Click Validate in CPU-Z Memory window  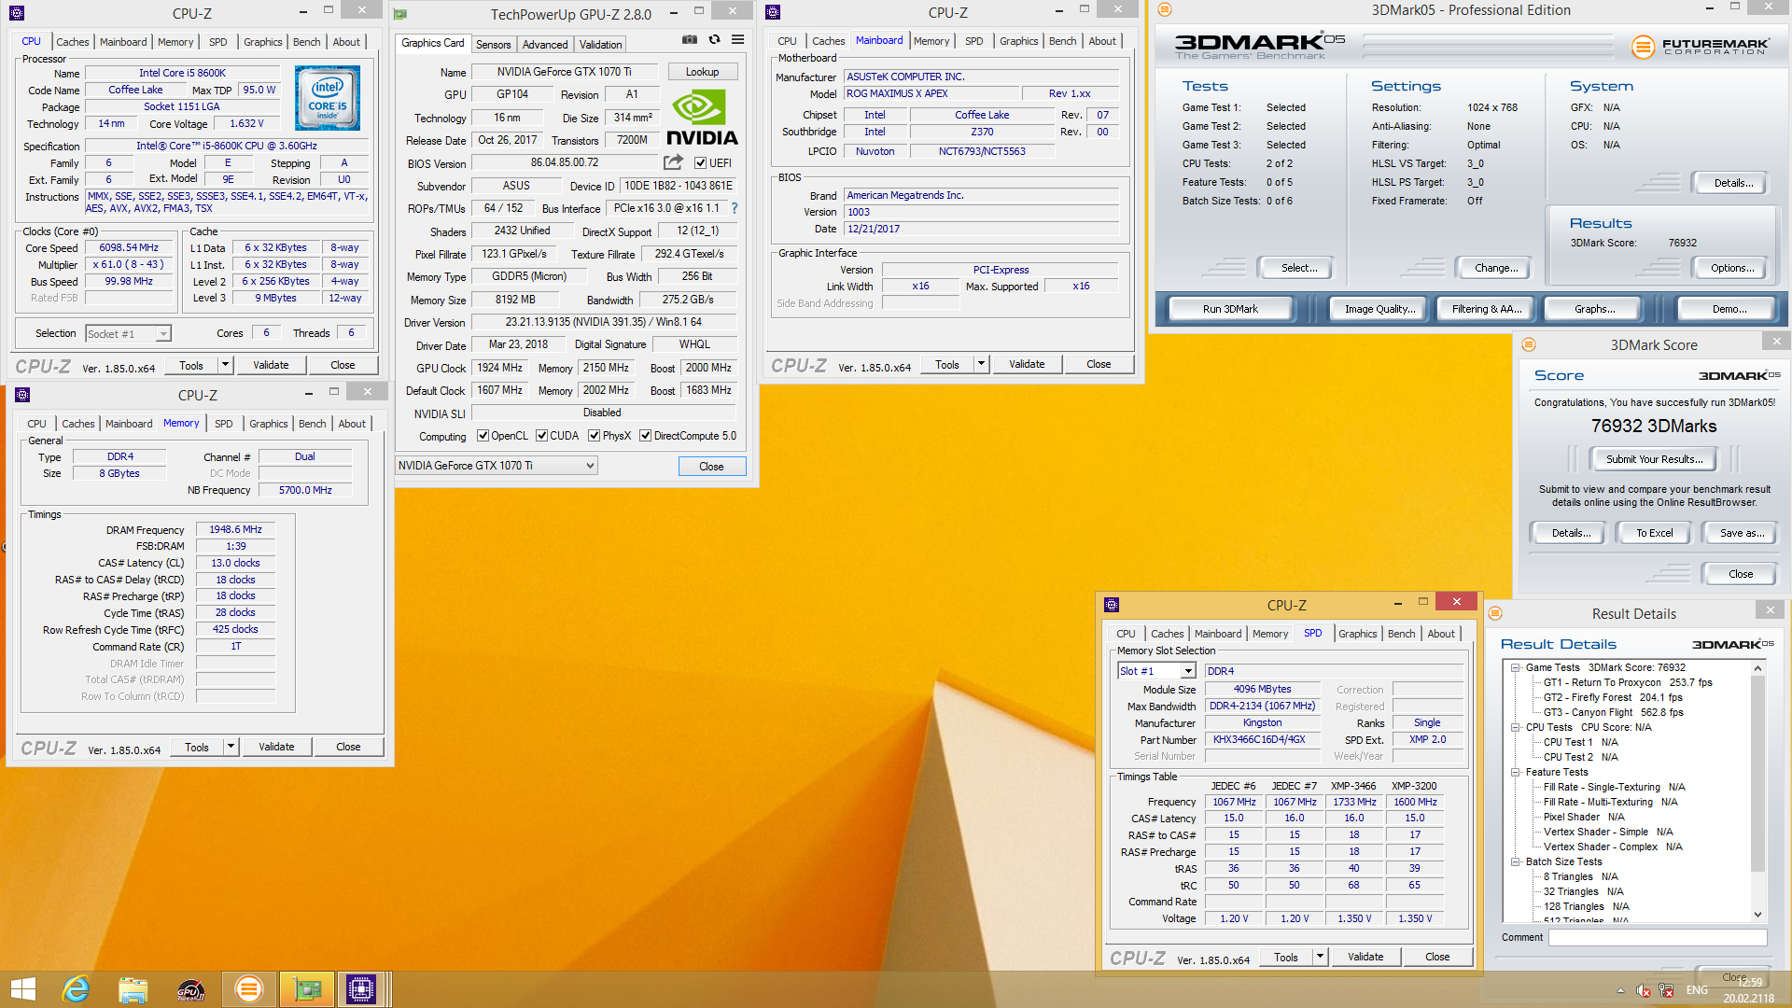[276, 747]
